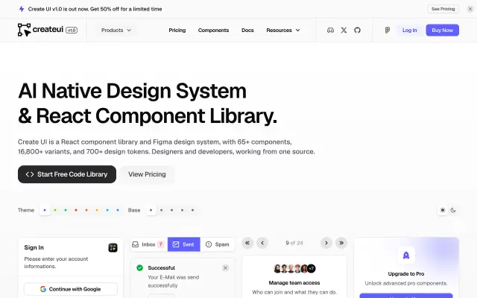
Task: Select the first Base color dot
Action: 151,210
